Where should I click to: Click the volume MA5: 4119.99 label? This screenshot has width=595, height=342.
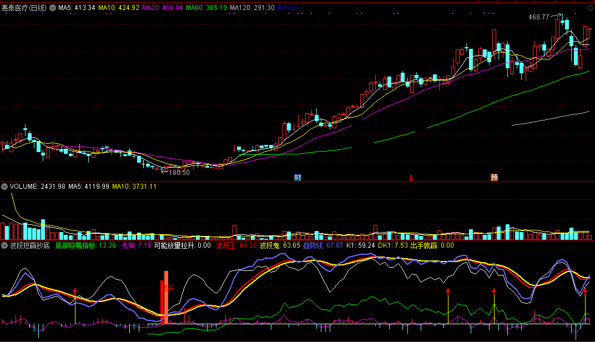click(89, 187)
